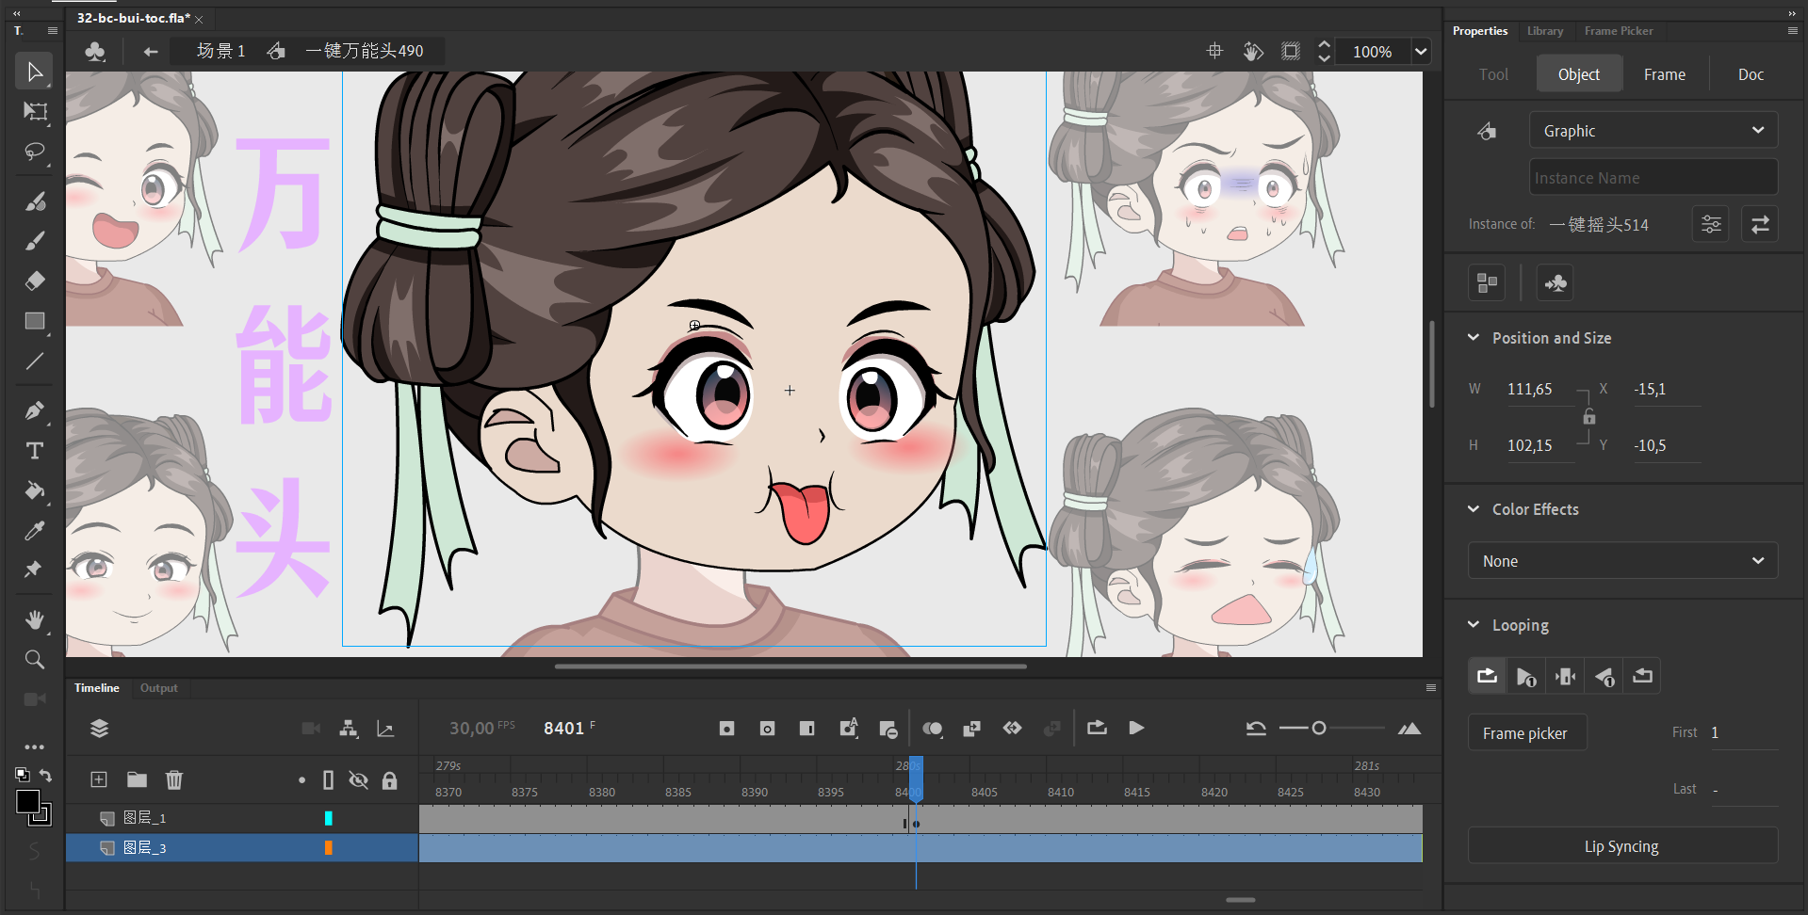Collapse the Position and Size section
Viewport: 1808px width, 915px height.
point(1474,338)
